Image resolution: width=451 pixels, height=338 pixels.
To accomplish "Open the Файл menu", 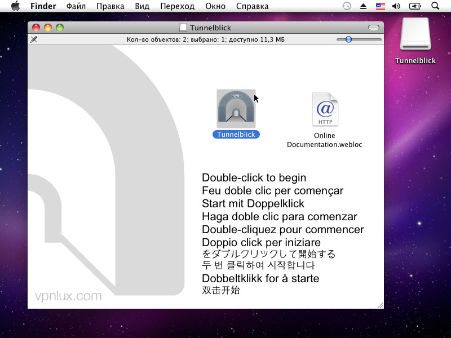I will (x=76, y=6).
